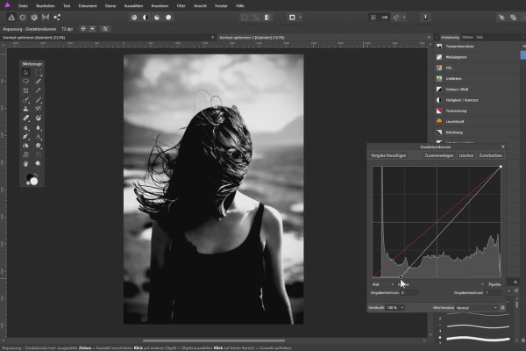Select the Text tool marked A
526x351 pixels.
(38, 136)
